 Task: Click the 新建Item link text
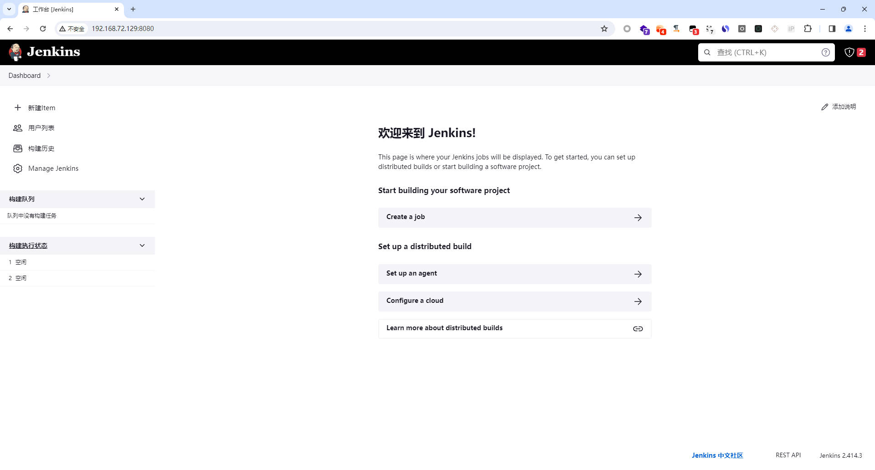pyautogui.click(x=41, y=108)
